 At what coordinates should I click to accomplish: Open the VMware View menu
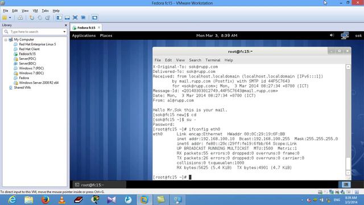(25, 11)
